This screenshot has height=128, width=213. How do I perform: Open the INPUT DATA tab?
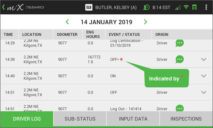click(133, 119)
